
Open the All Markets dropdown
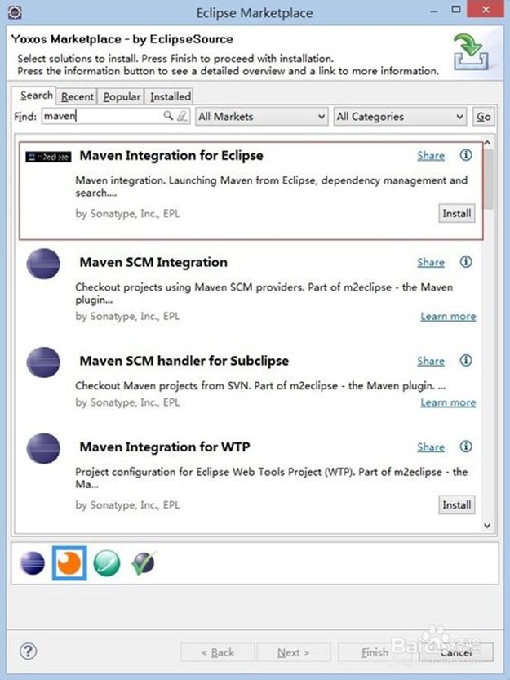click(x=261, y=117)
